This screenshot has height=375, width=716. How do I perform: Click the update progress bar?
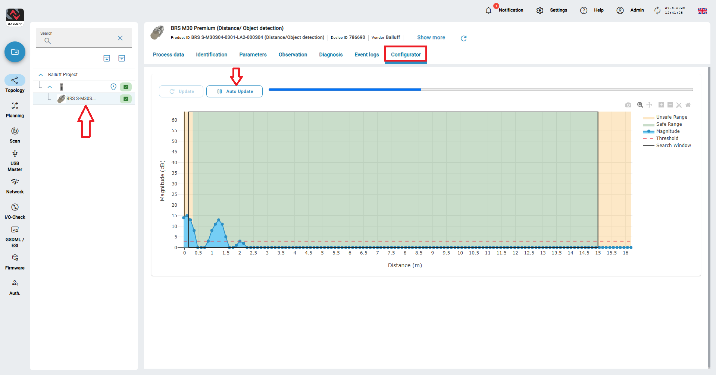(481, 90)
